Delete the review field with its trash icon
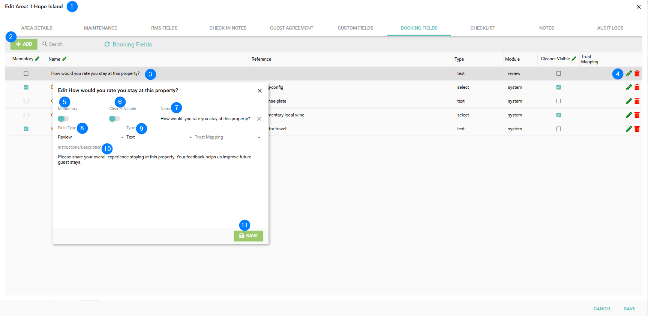 637,74
